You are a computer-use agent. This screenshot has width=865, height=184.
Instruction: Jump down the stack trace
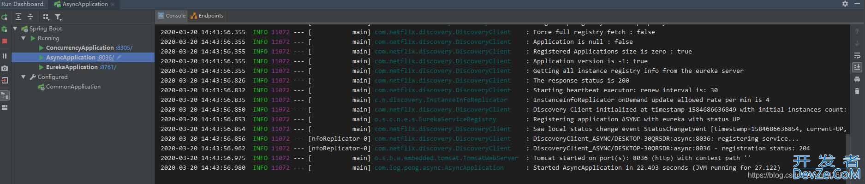857,43
